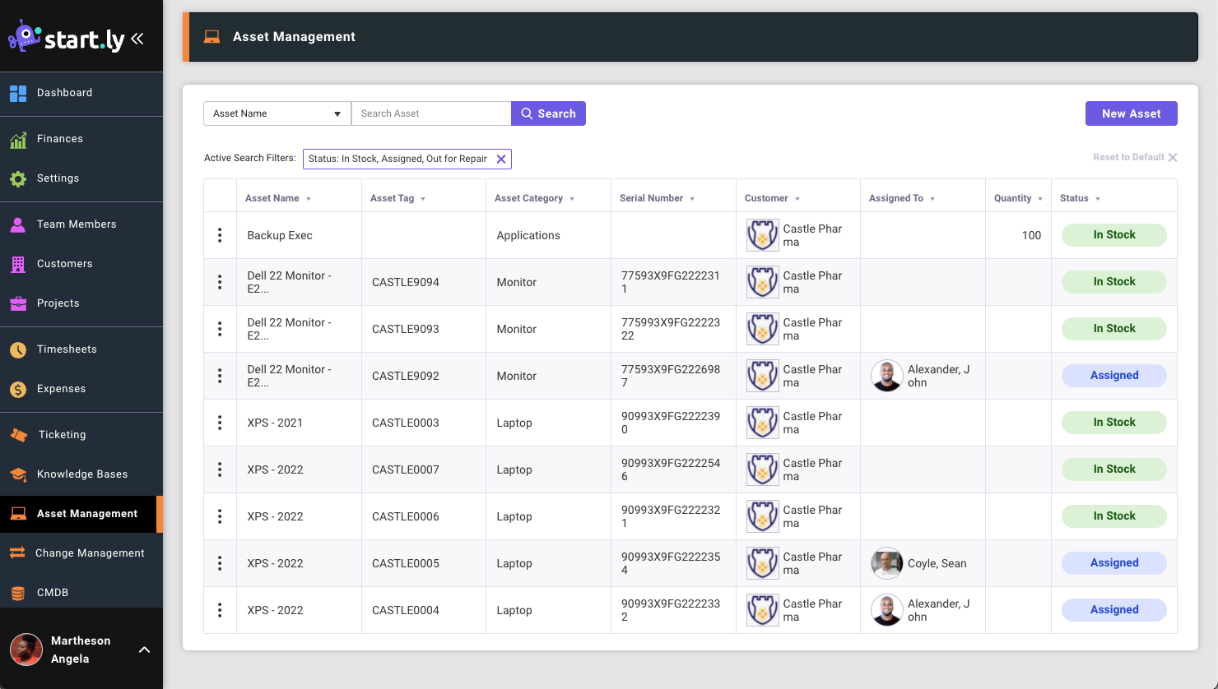Screen dimensions: 1218x689
Task: Select the Change Management icon
Action: point(17,553)
